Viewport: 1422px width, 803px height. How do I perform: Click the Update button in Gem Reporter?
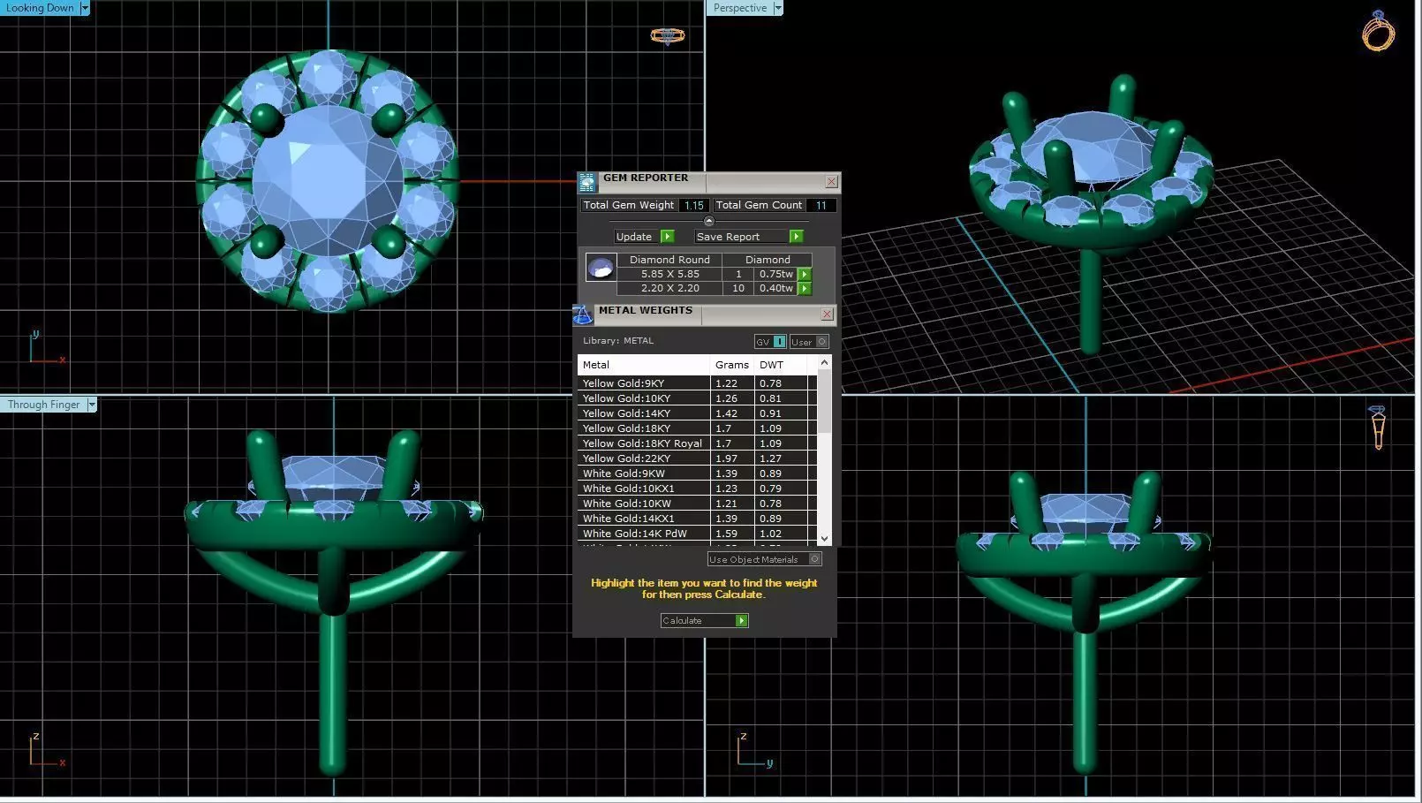coord(645,237)
